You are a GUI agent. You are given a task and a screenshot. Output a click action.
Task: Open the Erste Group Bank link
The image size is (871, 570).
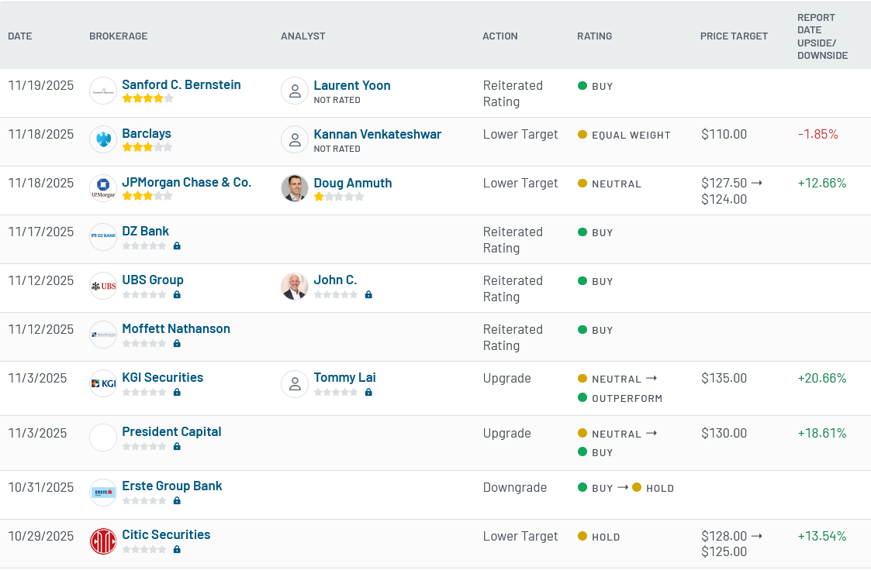[x=172, y=486]
